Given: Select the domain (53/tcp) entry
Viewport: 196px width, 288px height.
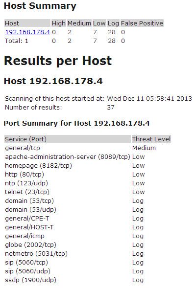Looking at the screenshot, I should (29, 201).
